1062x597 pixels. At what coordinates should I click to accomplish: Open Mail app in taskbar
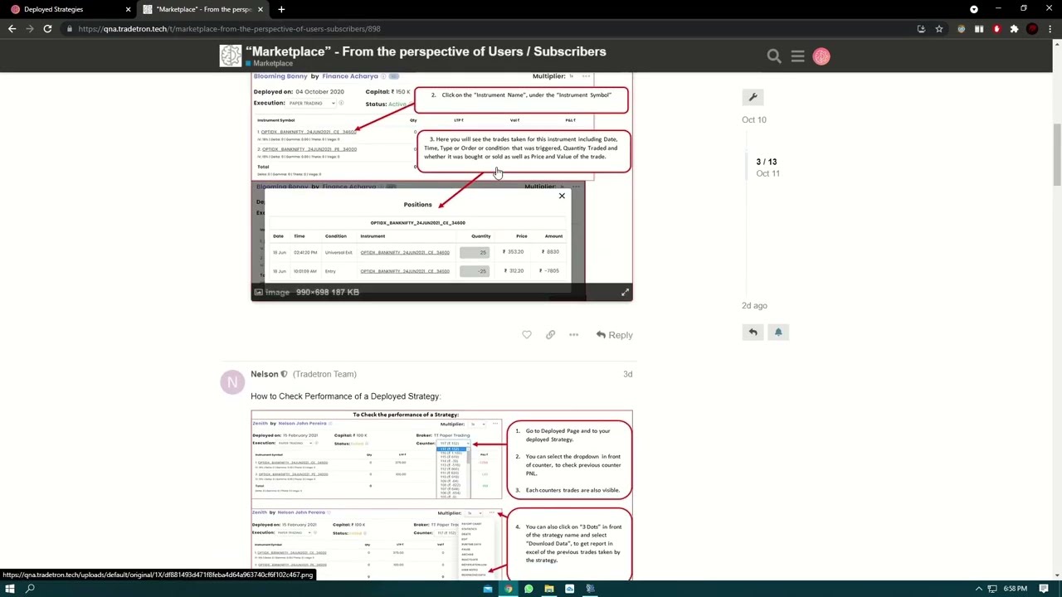(x=488, y=589)
